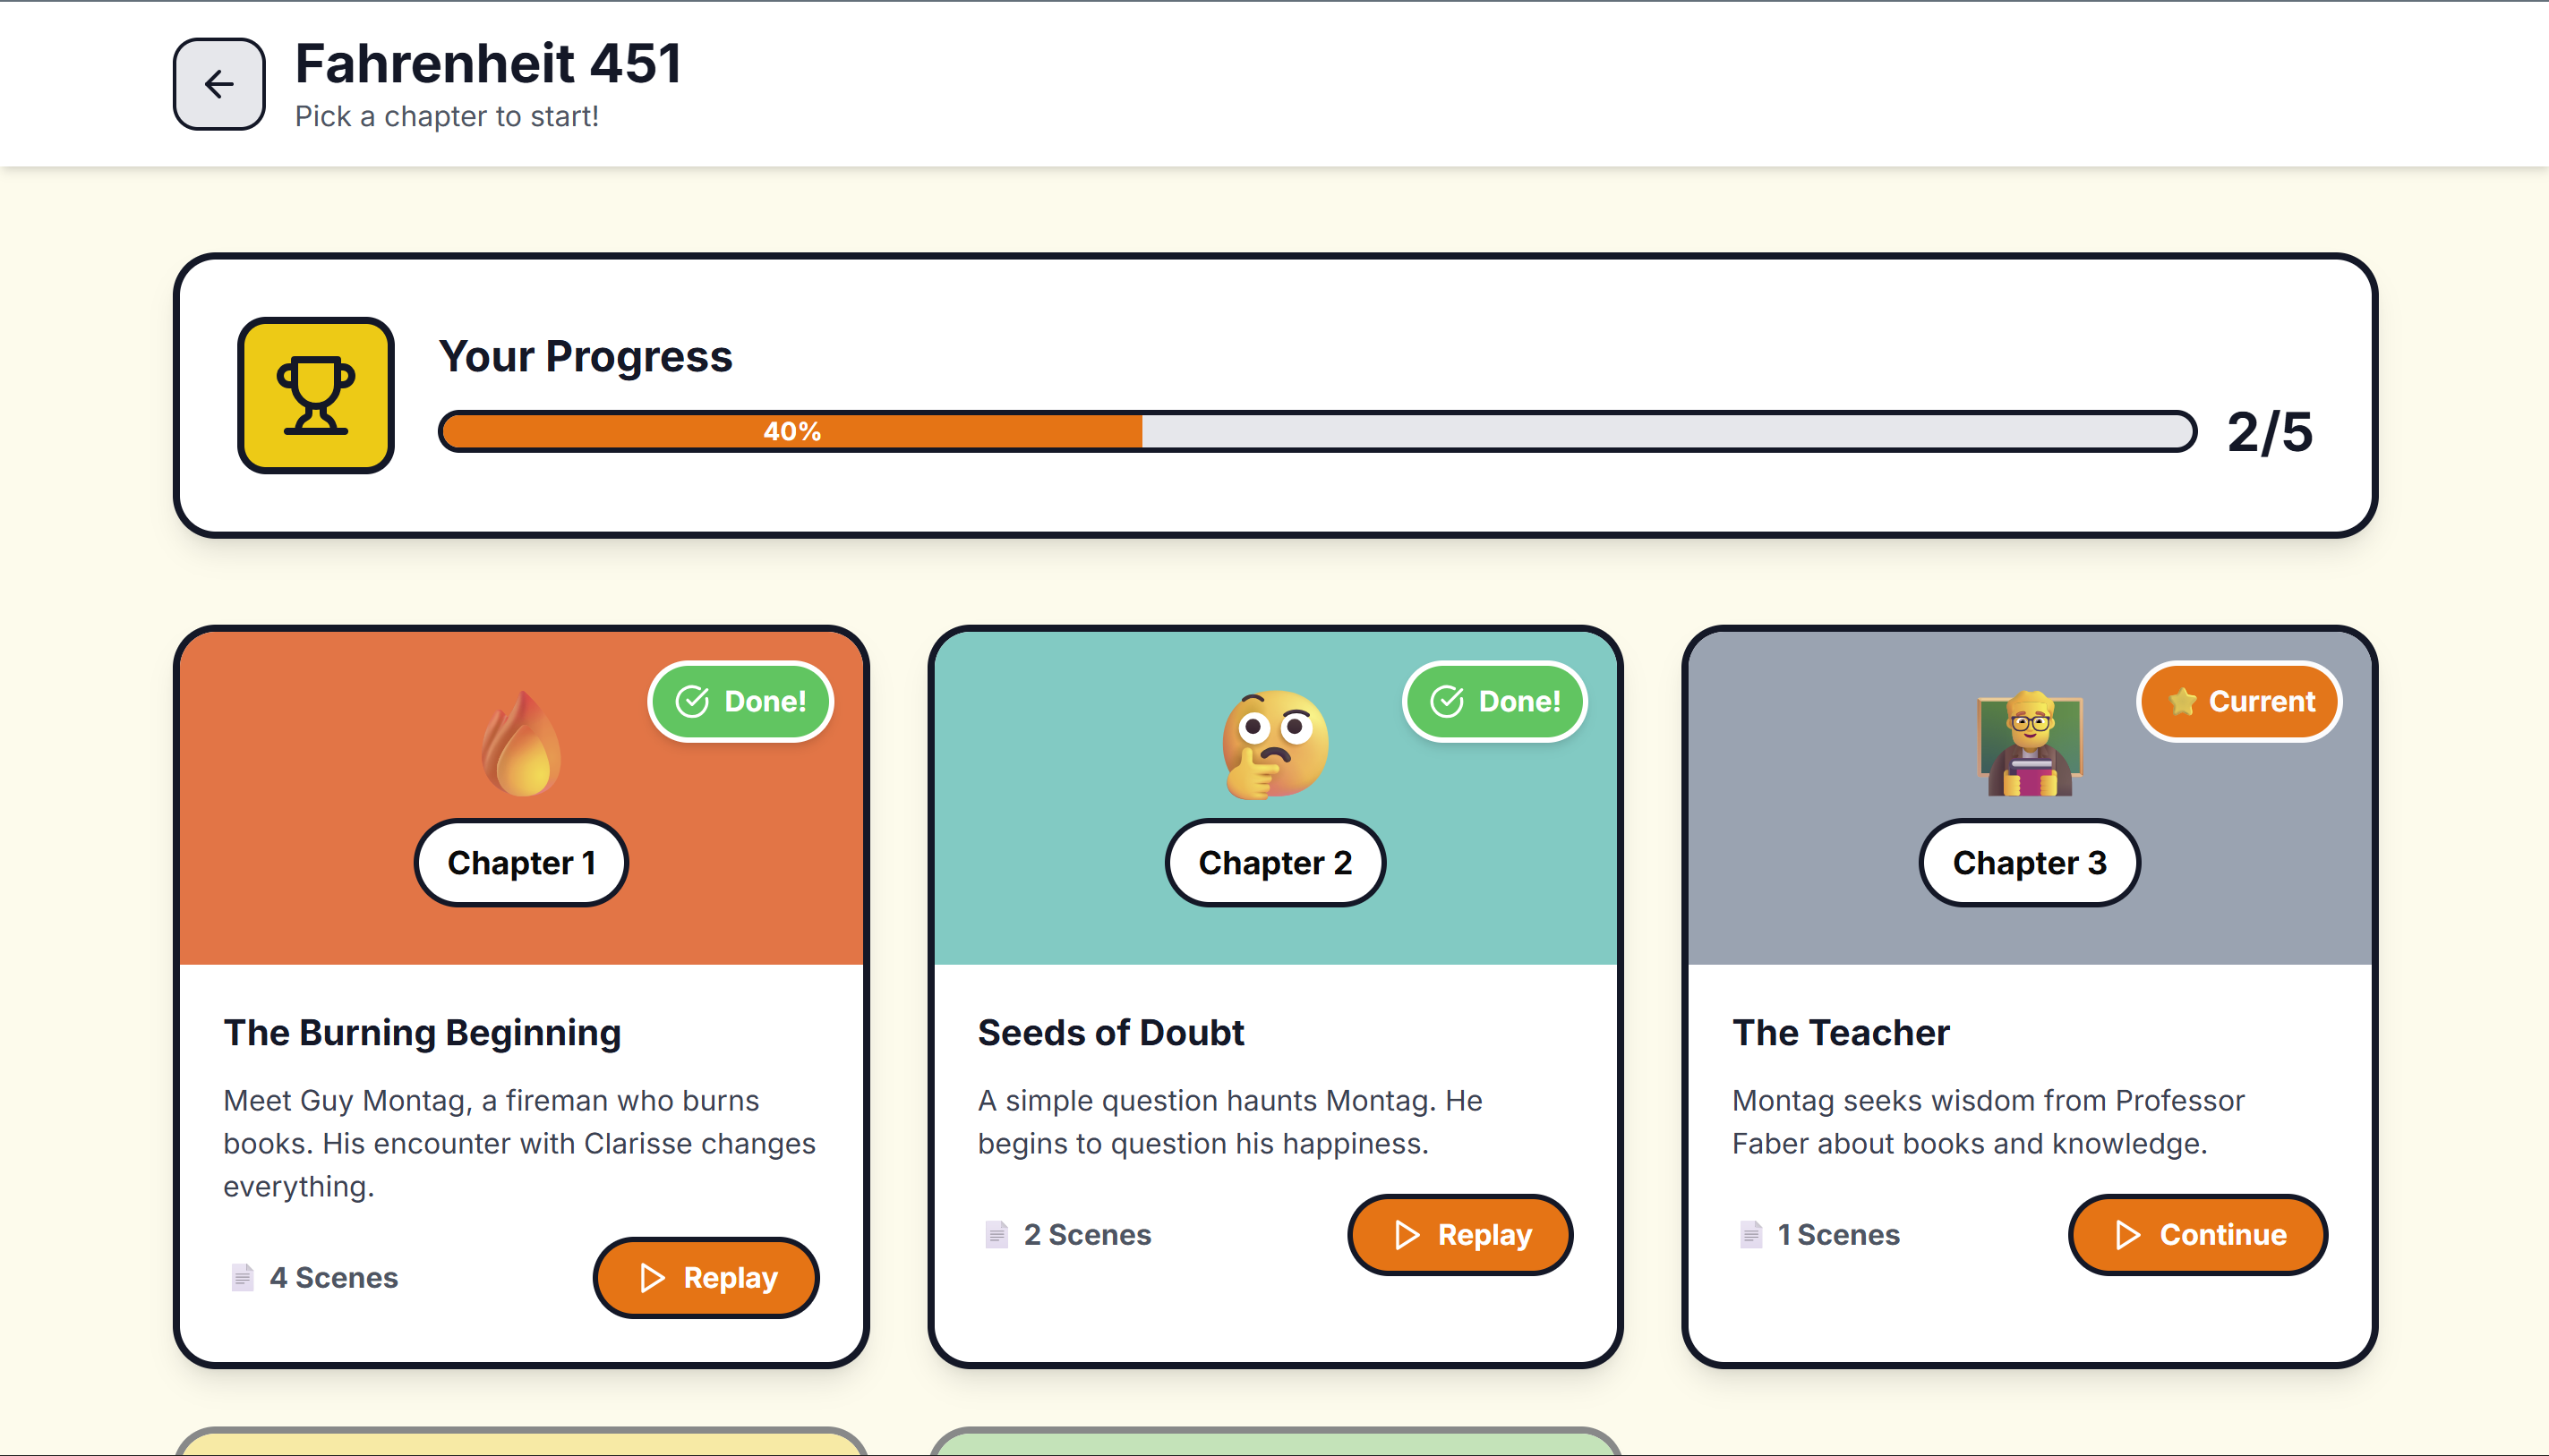Click the fire emoji on Chapter 1
2549x1456 pixels.
(521, 744)
